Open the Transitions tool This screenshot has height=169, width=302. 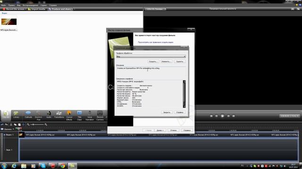tap(59, 115)
